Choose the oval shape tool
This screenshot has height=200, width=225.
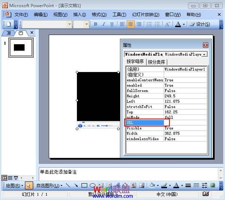coord(92,185)
